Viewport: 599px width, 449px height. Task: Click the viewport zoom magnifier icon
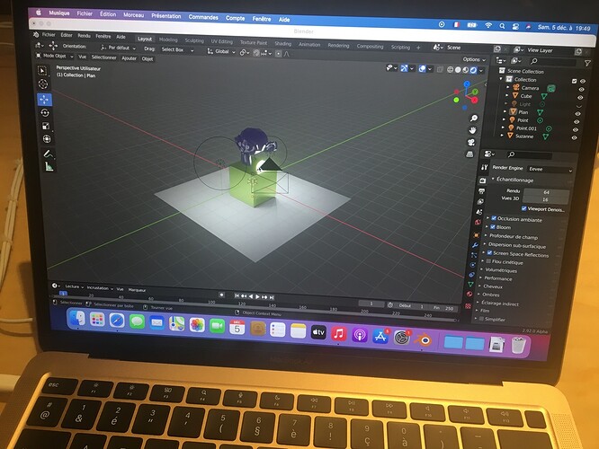point(474,118)
